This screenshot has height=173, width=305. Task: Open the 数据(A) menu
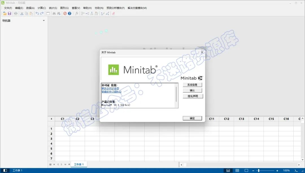30,8
